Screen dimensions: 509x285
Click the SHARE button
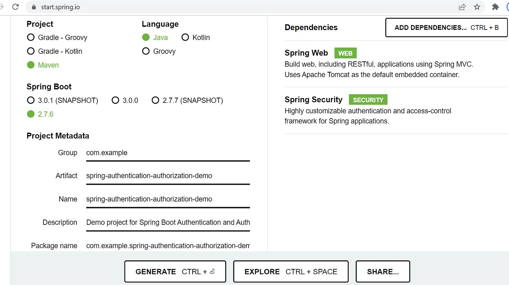pos(383,271)
